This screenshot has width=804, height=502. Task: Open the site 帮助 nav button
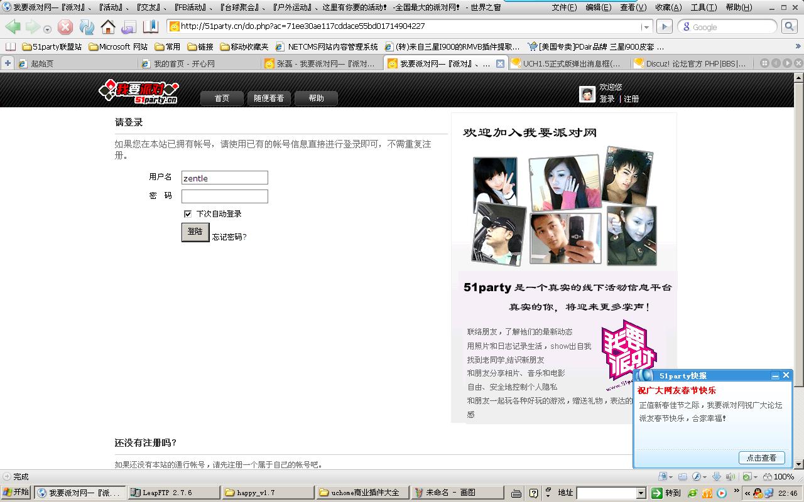coord(316,99)
